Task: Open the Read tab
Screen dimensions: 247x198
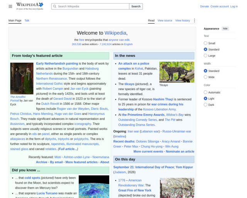Action: coord(151,20)
